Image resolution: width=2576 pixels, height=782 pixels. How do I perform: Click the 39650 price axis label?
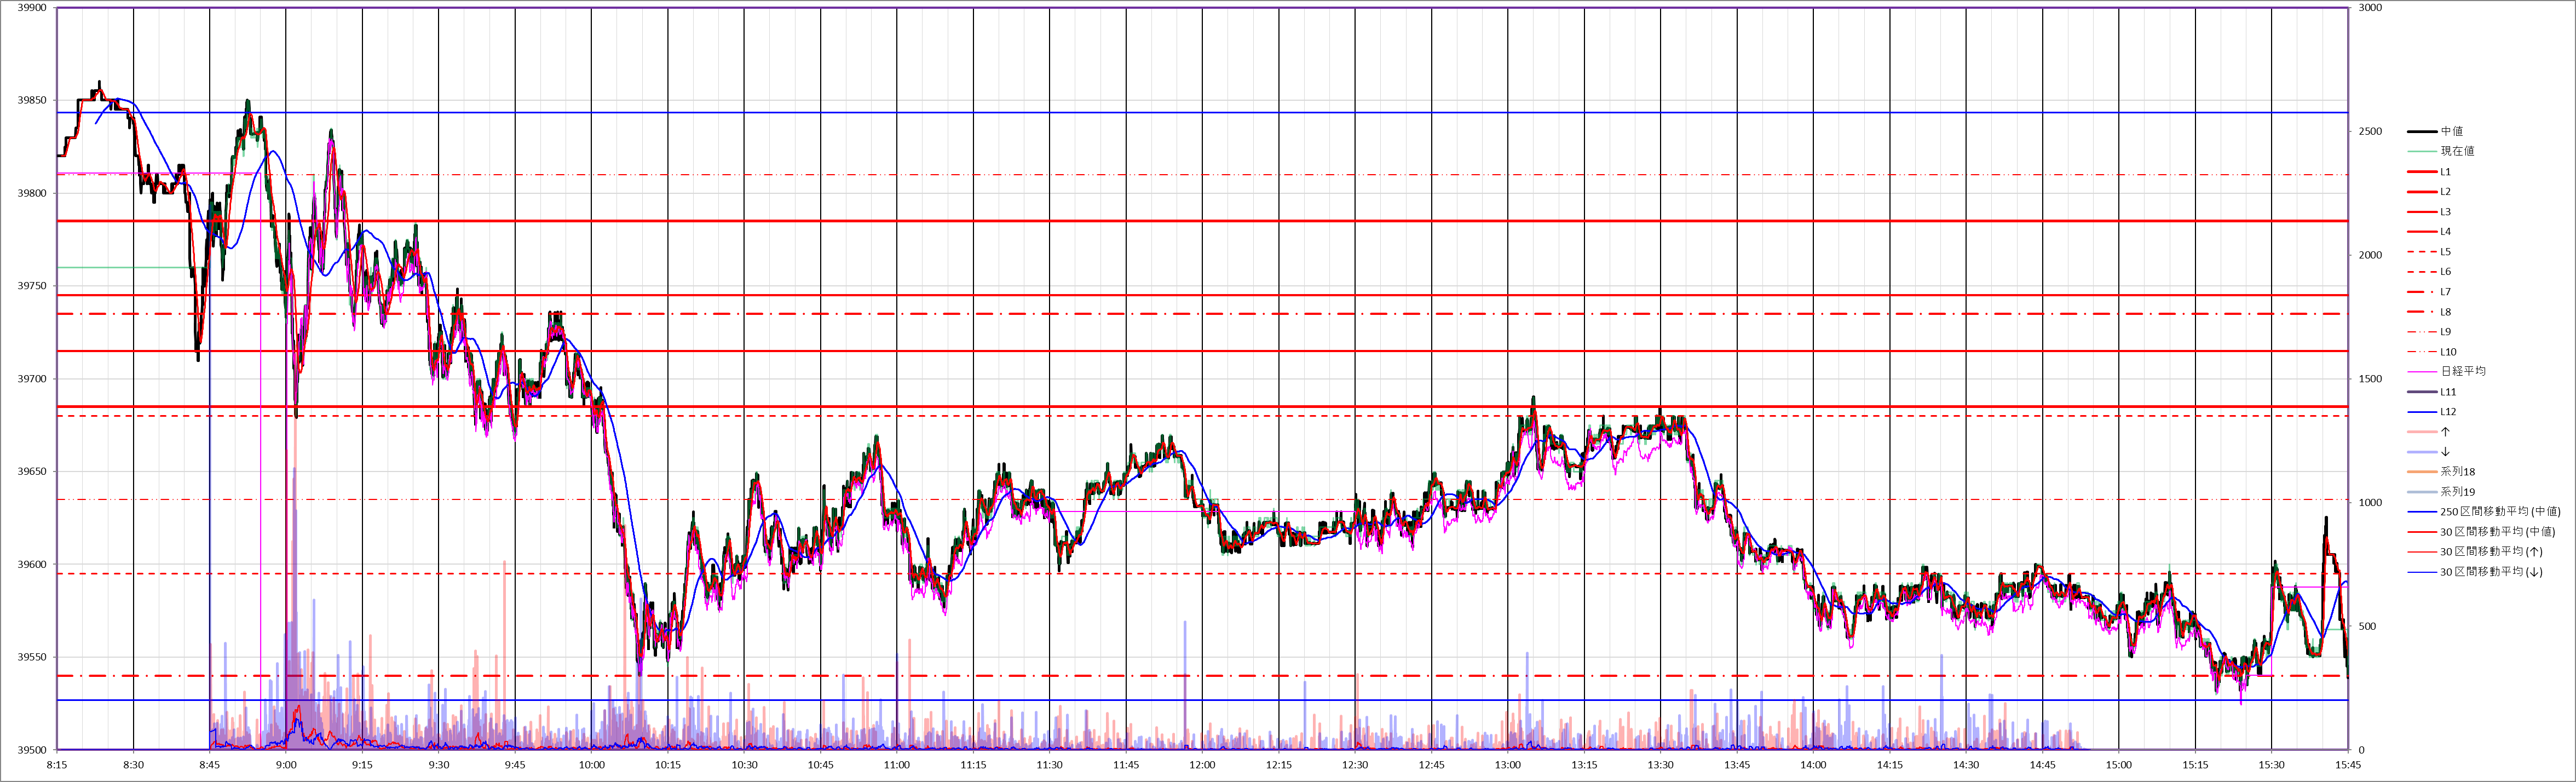click(32, 472)
